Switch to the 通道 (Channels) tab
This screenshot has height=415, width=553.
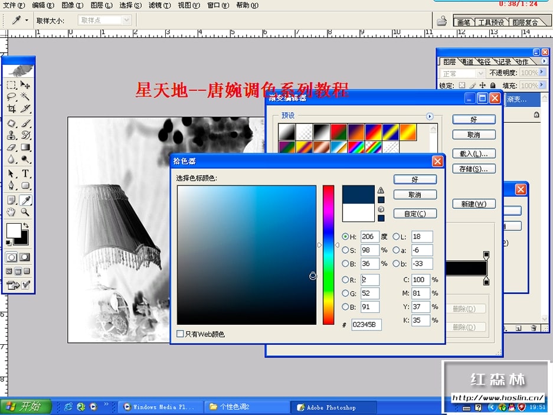pyautogui.click(x=467, y=62)
